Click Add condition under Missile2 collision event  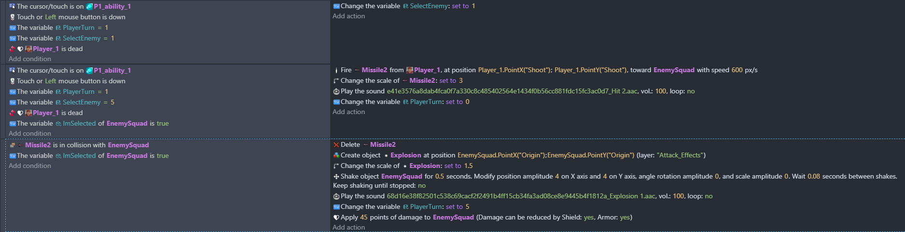pos(30,166)
